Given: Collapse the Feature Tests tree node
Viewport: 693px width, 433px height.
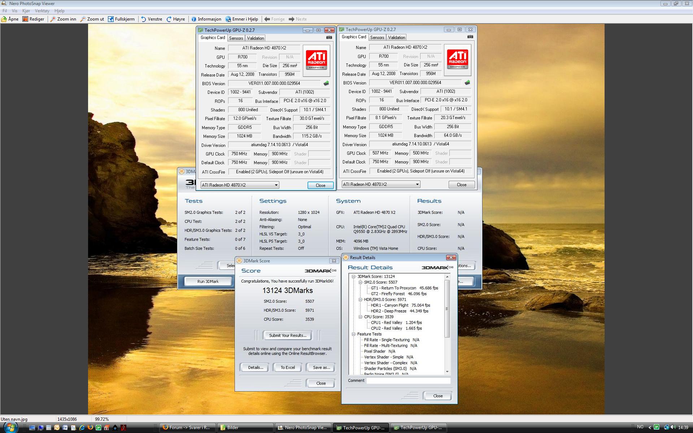Looking at the screenshot, I should point(354,334).
